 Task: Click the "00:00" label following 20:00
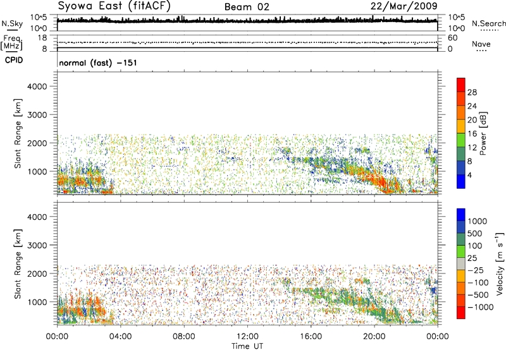tap(437, 337)
